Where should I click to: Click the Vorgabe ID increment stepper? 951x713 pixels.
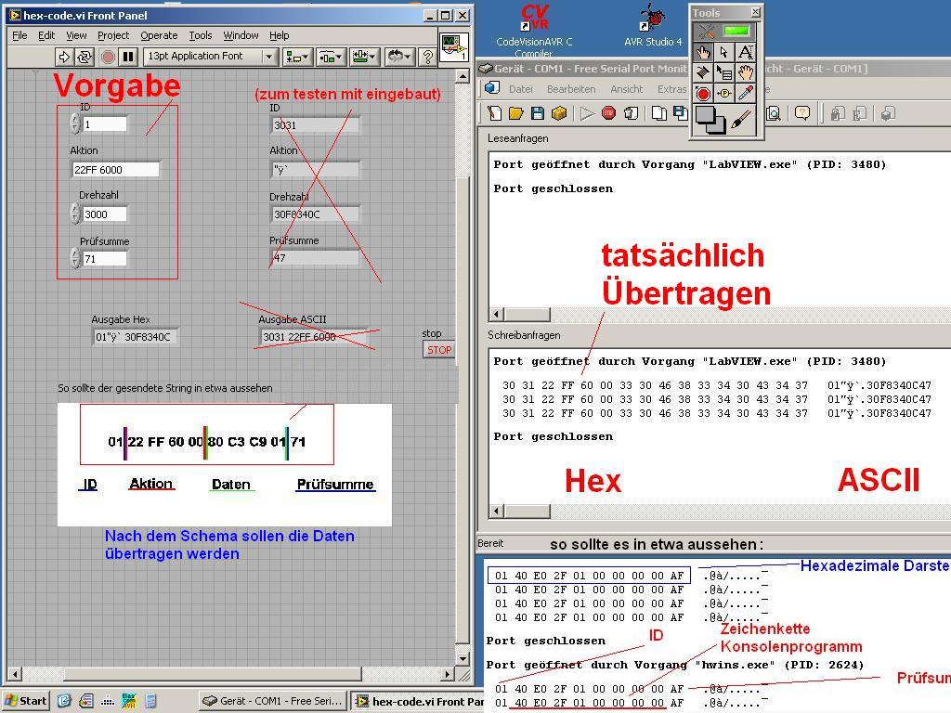point(75,120)
